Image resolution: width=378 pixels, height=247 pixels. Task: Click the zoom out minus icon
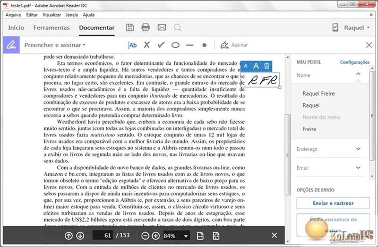click(x=145, y=236)
